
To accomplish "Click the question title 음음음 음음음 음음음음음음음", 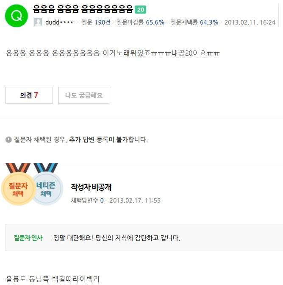I will pos(83,9).
